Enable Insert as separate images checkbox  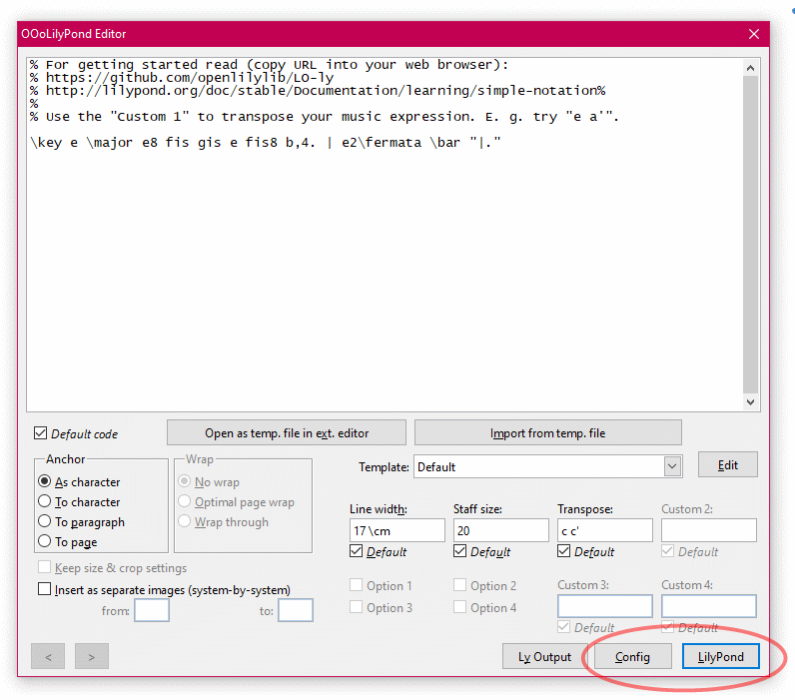(x=45, y=589)
